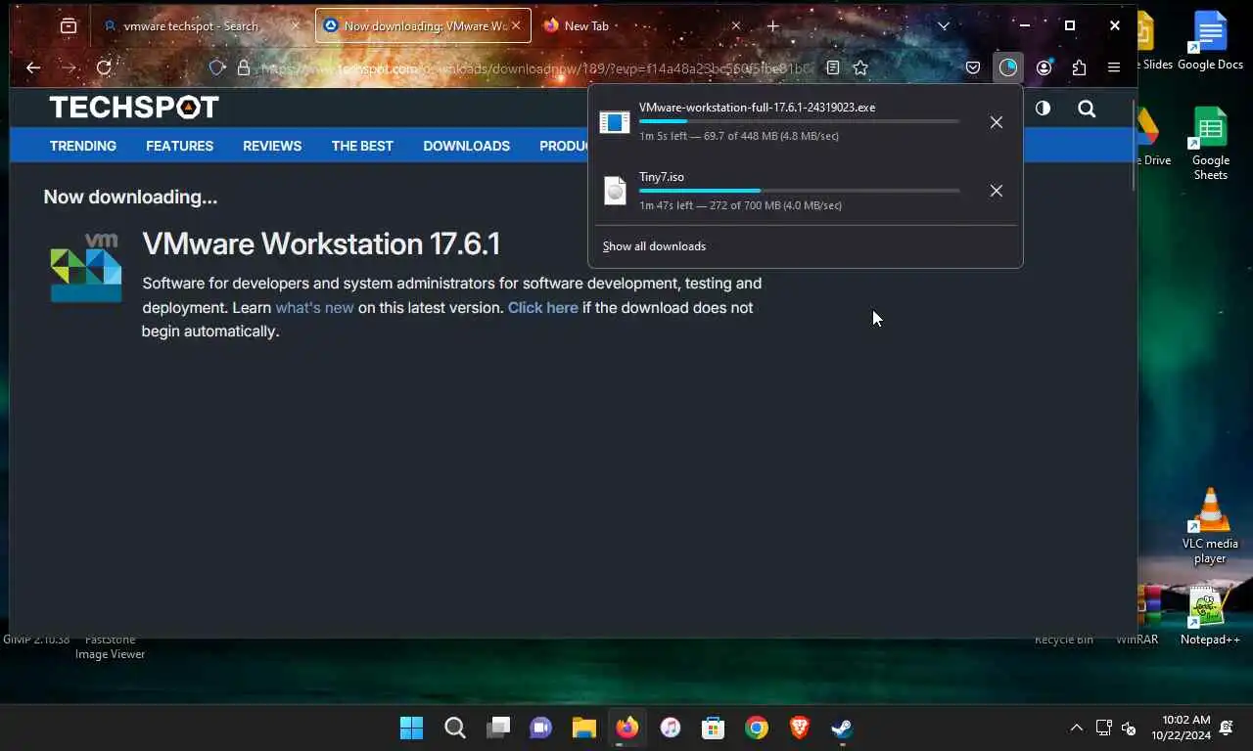Click the page vertical scrollbar
Viewport: 1253px width, 751px height.
coord(1134,147)
